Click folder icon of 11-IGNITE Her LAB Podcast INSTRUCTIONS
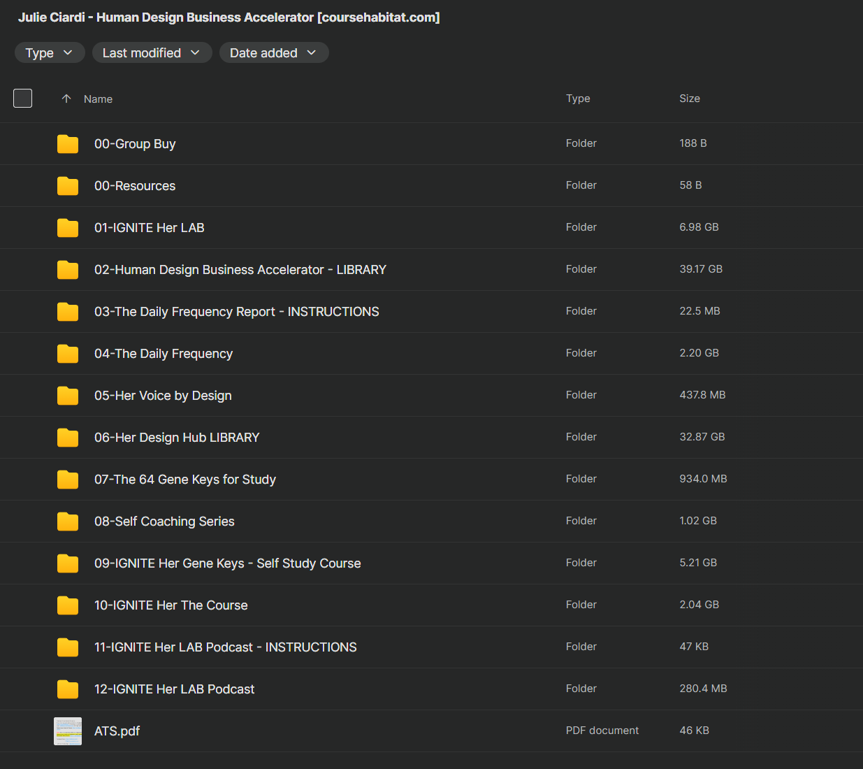This screenshot has width=863, height=769. (68, 647)
